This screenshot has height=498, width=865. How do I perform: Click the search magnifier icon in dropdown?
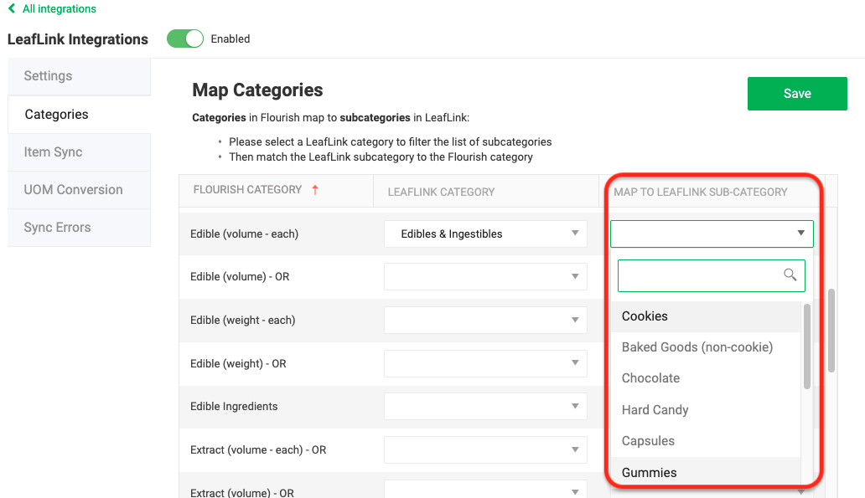(x=790, y=275)
